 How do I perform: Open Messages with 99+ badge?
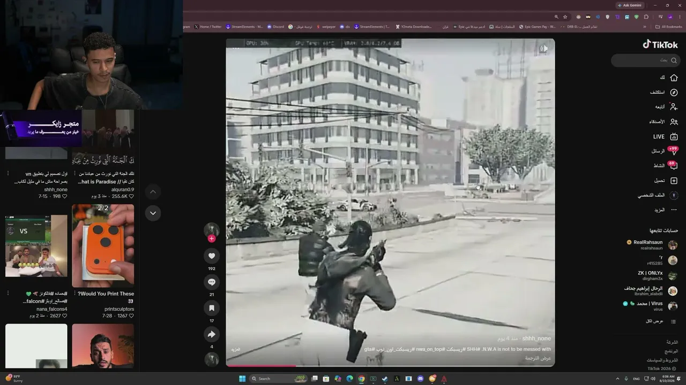pyautogui.click(x=673, y=151)
